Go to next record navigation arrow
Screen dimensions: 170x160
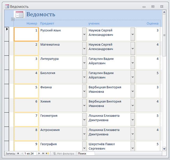pos(39,153)
